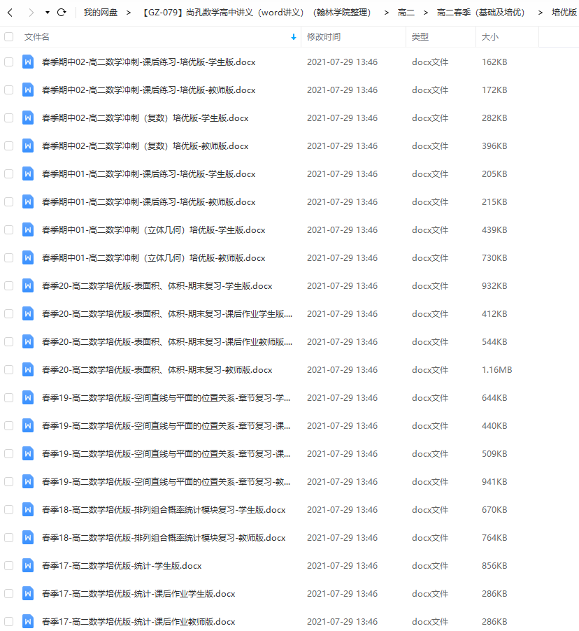Check the box for the 282KB file
Viewport: 579px width, 631px height.
8,118
